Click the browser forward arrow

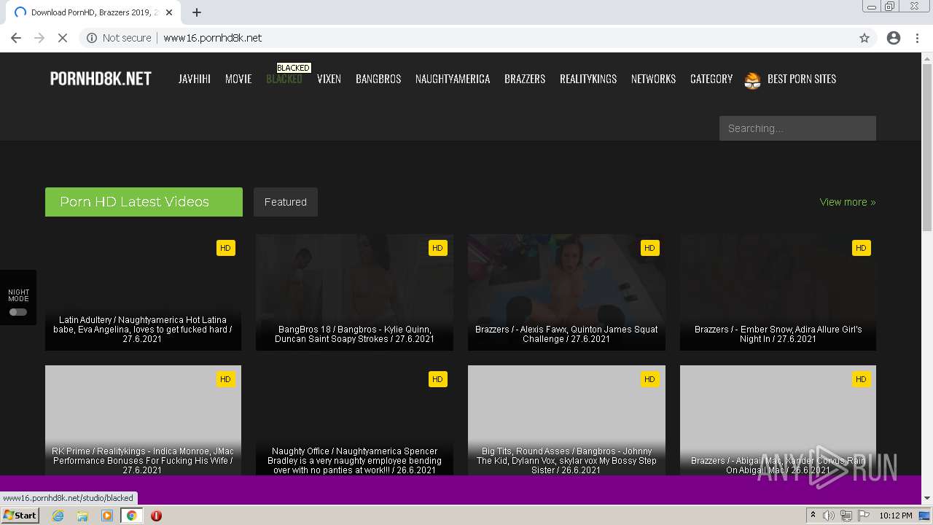click(x=39, y=38)
